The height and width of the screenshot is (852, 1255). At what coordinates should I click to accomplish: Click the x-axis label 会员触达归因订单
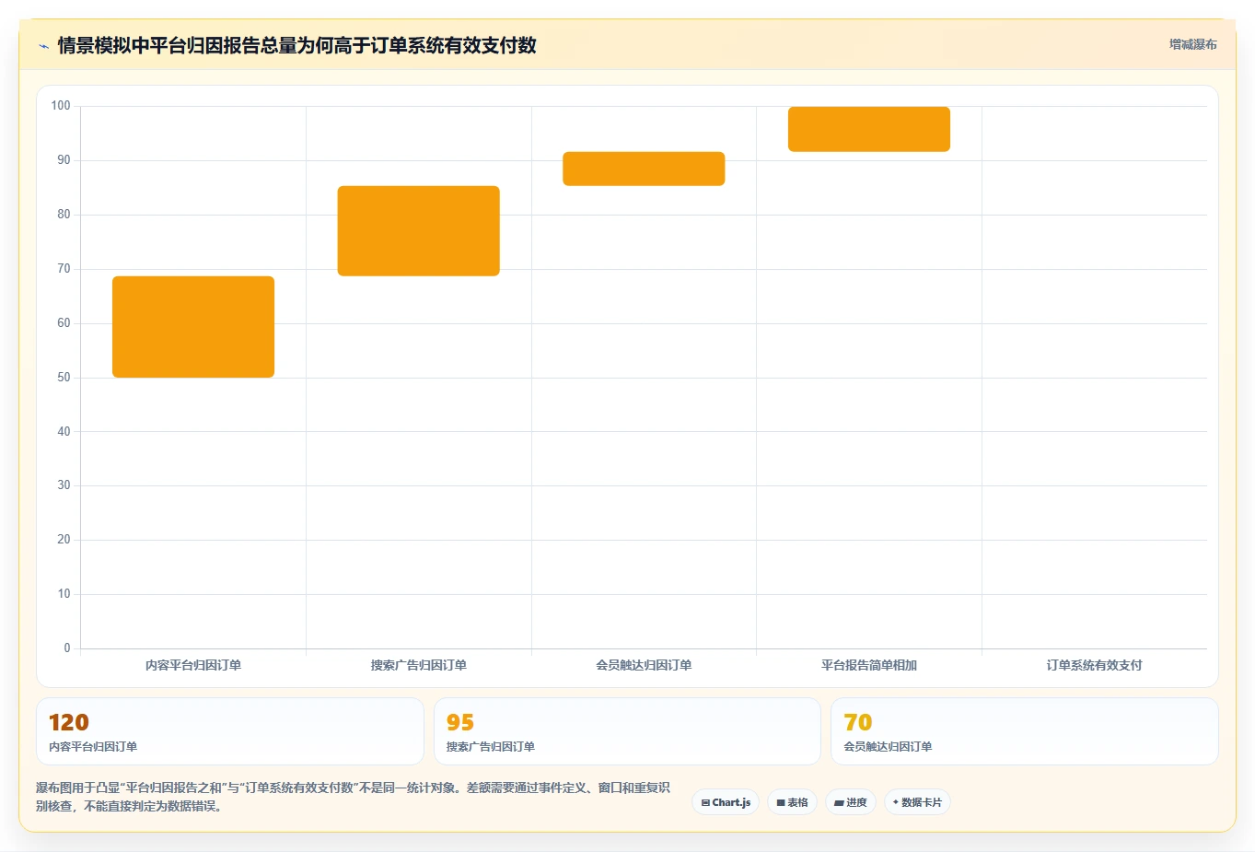coord(644,665)
